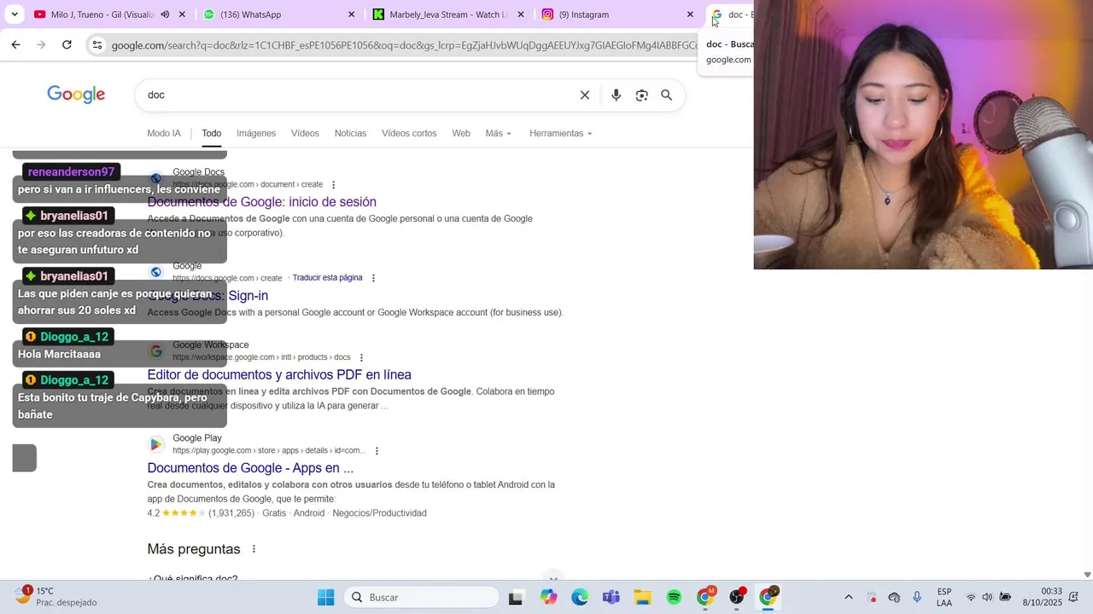Mute the YouTube tab via speaker icon
The image size is (1093, 614).
click(x=165, y=14)
